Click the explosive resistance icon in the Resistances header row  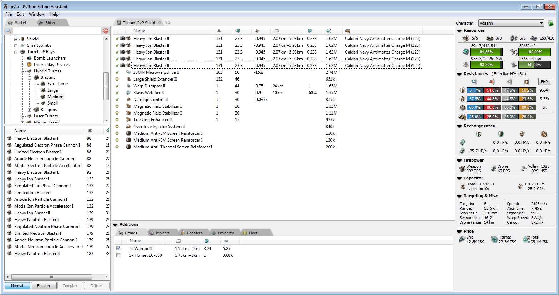click(x=527, y=82)
